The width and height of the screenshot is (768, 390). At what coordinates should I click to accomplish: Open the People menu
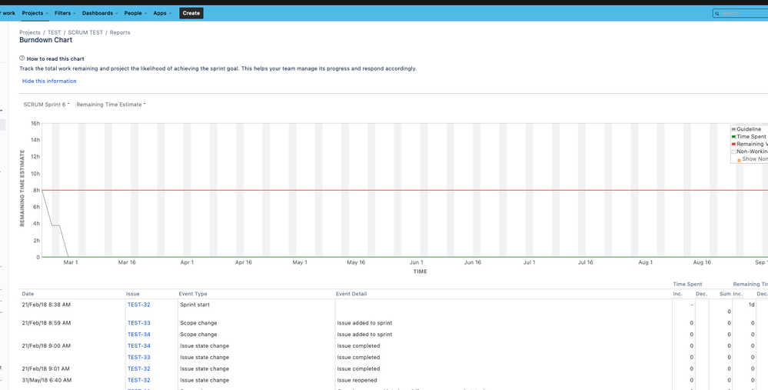point(135,13)
